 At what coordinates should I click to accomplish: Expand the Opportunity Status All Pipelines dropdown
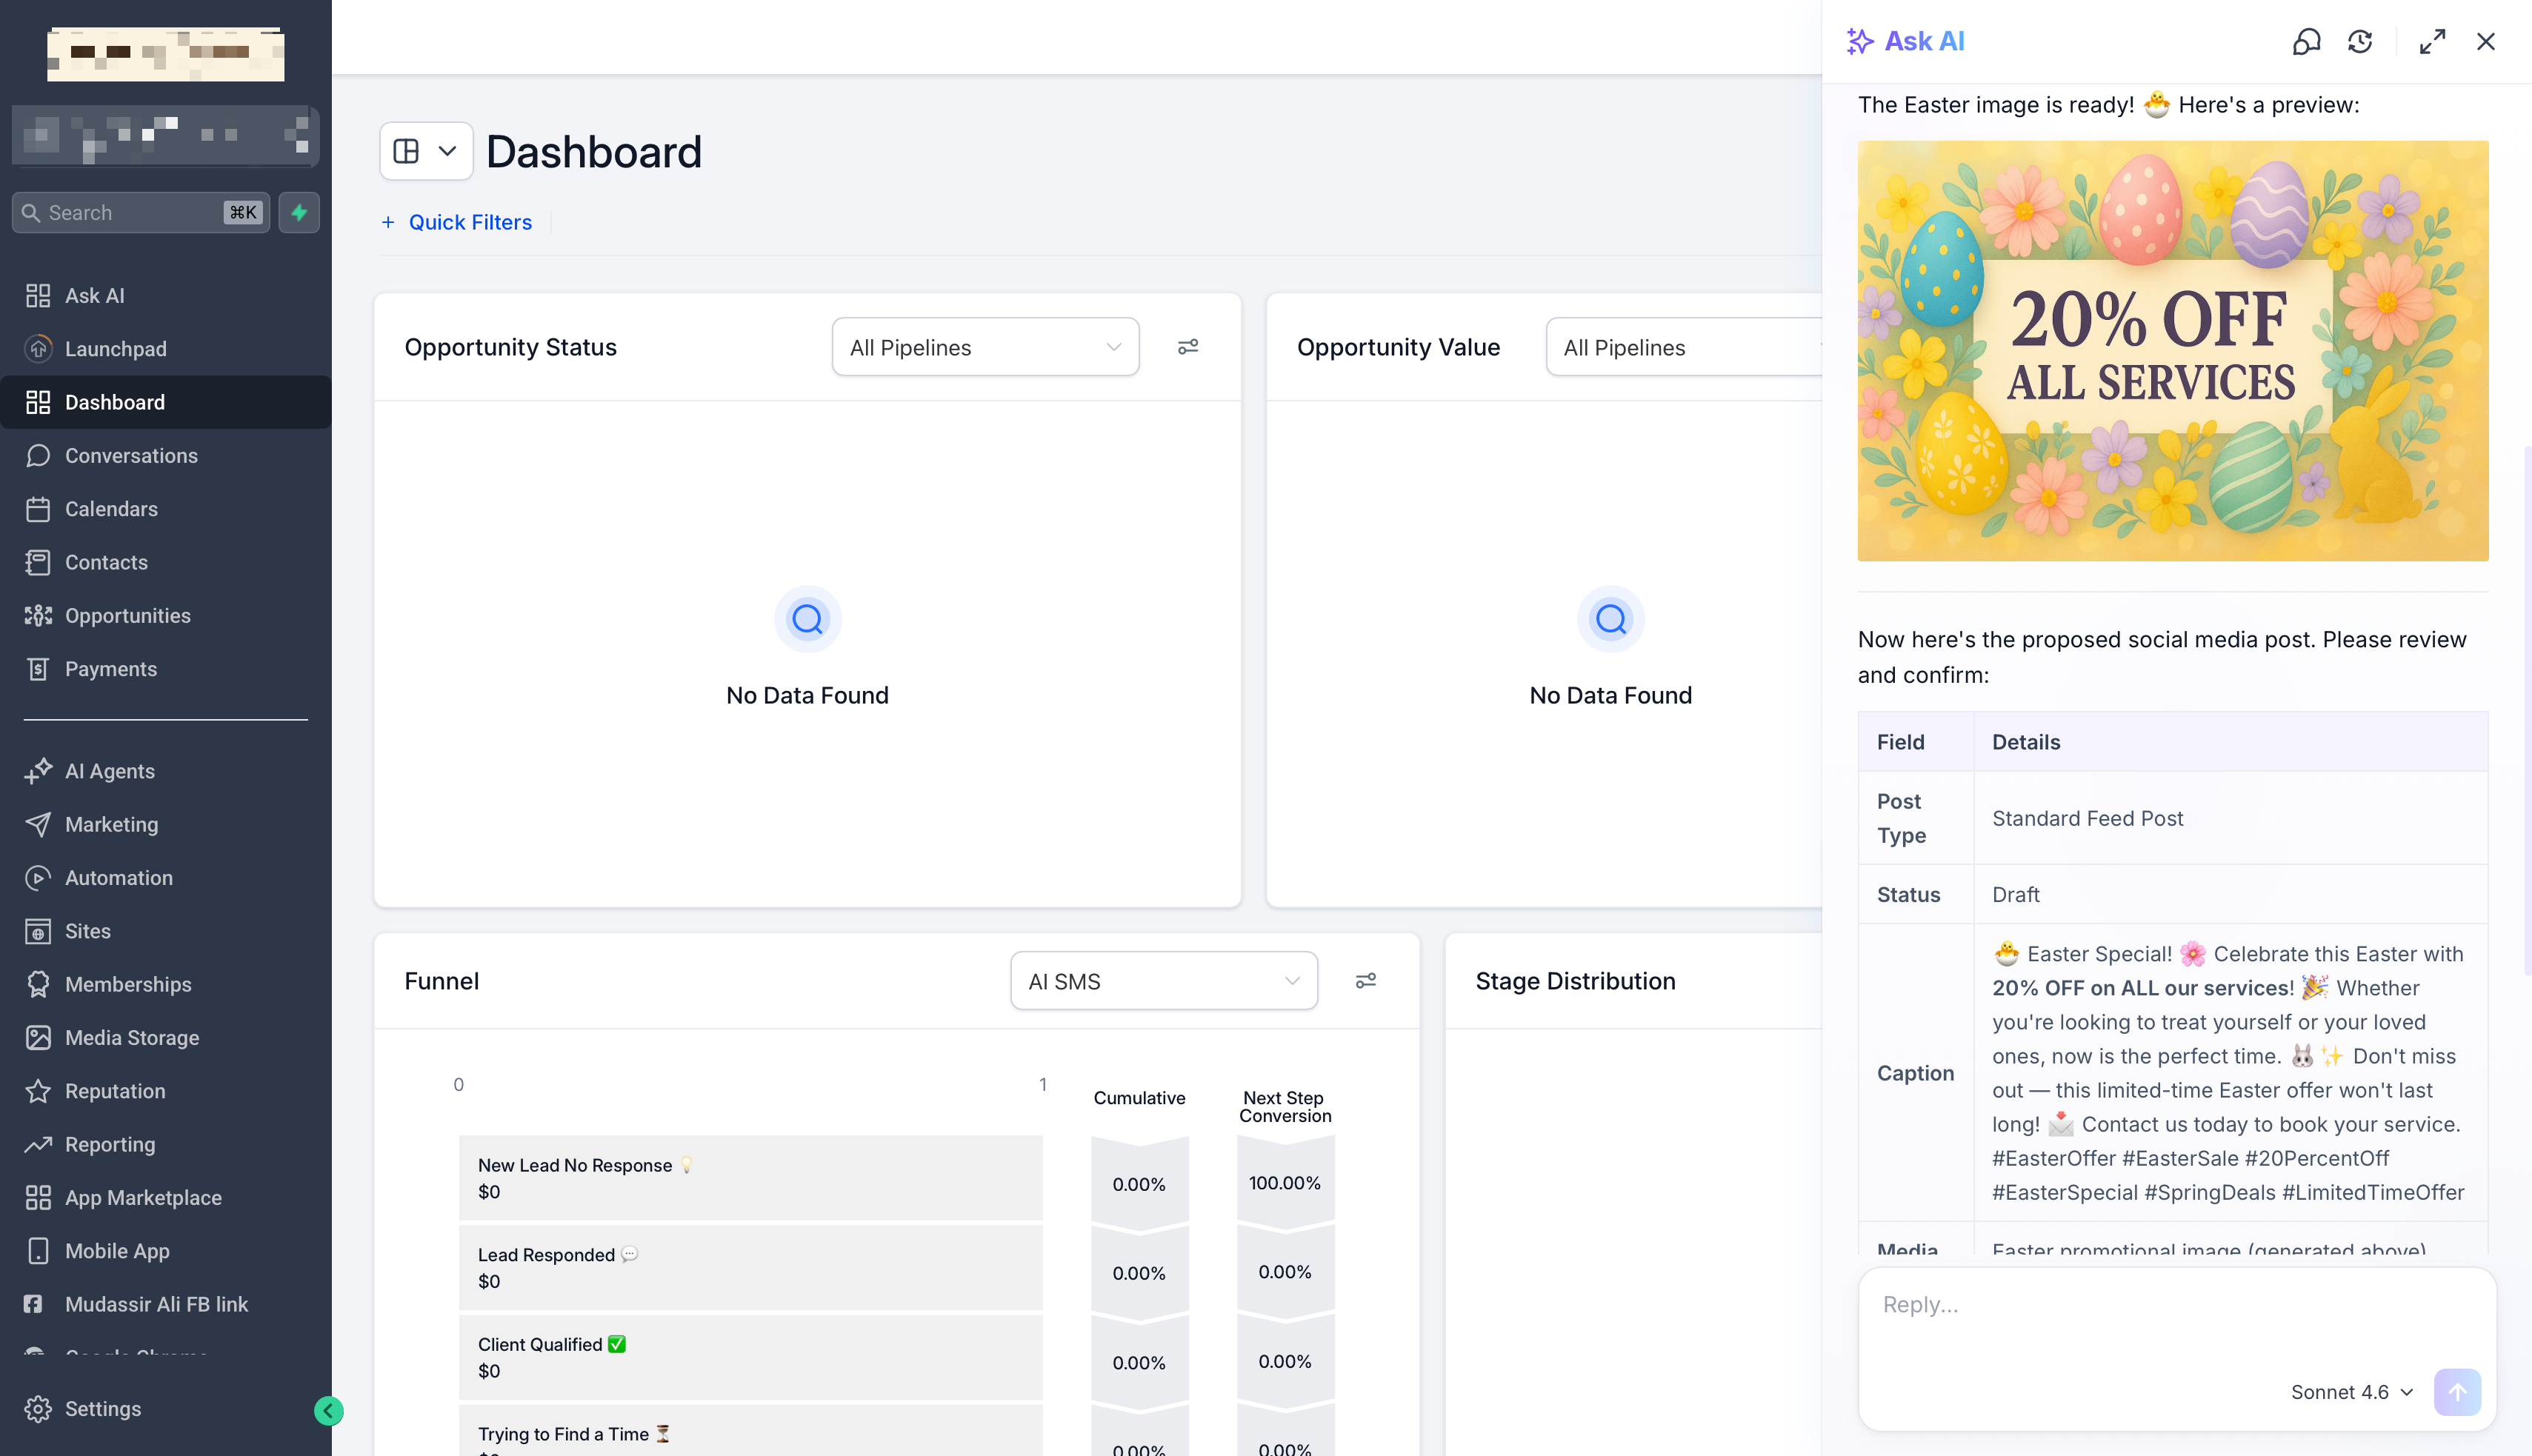(x=985, y=347)
